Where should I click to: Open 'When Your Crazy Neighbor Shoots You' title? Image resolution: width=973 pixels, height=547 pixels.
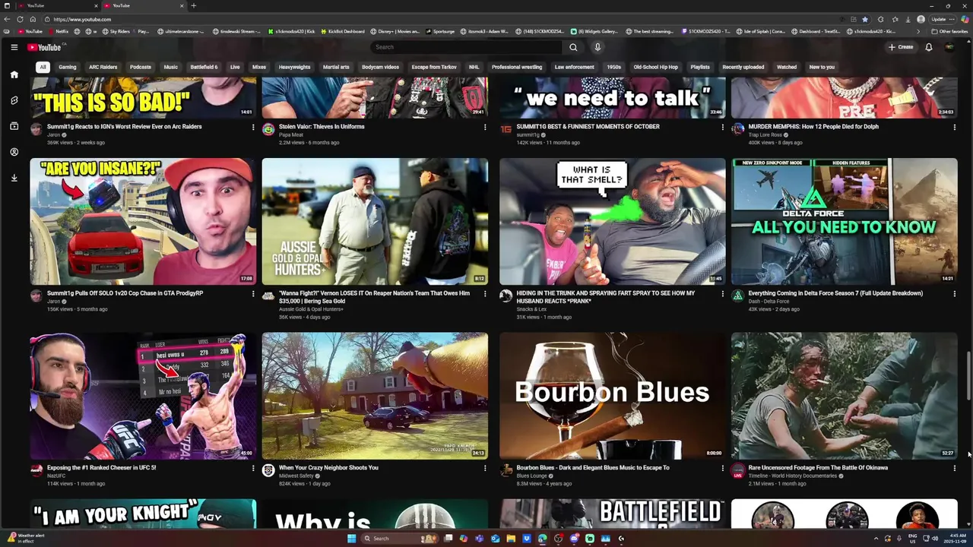click(328, 468)
